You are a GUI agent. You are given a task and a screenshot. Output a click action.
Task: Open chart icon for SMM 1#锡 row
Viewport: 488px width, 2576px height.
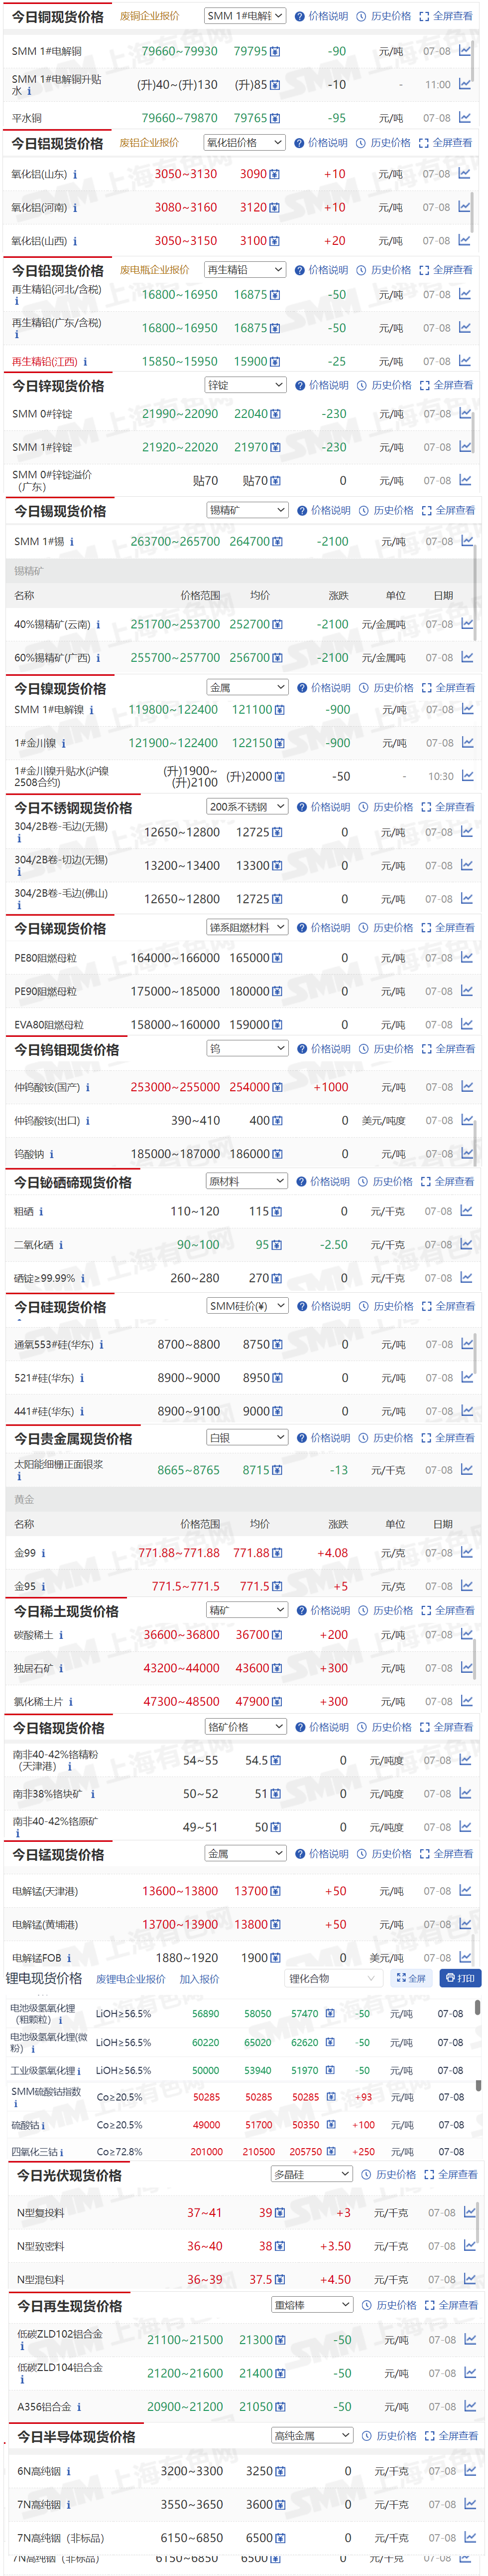click(467, 541)
